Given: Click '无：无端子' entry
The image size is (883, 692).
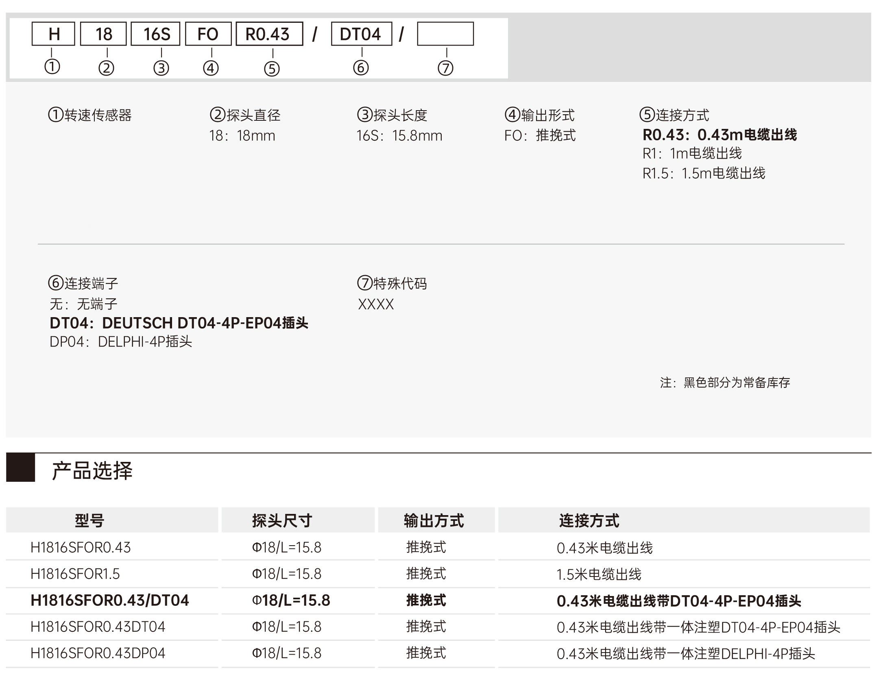Looking at the screenshot, I should [83, 304].
